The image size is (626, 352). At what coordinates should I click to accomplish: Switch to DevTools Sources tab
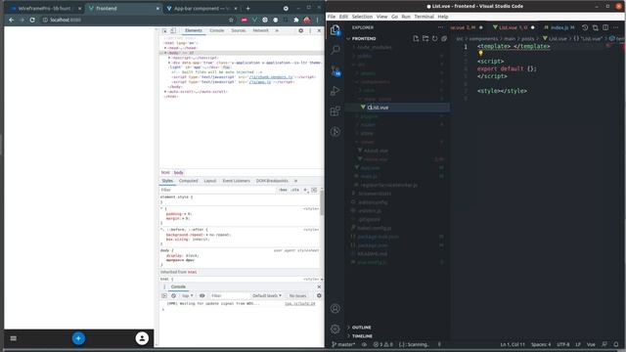pyautogui.click(x=239, y=30)
